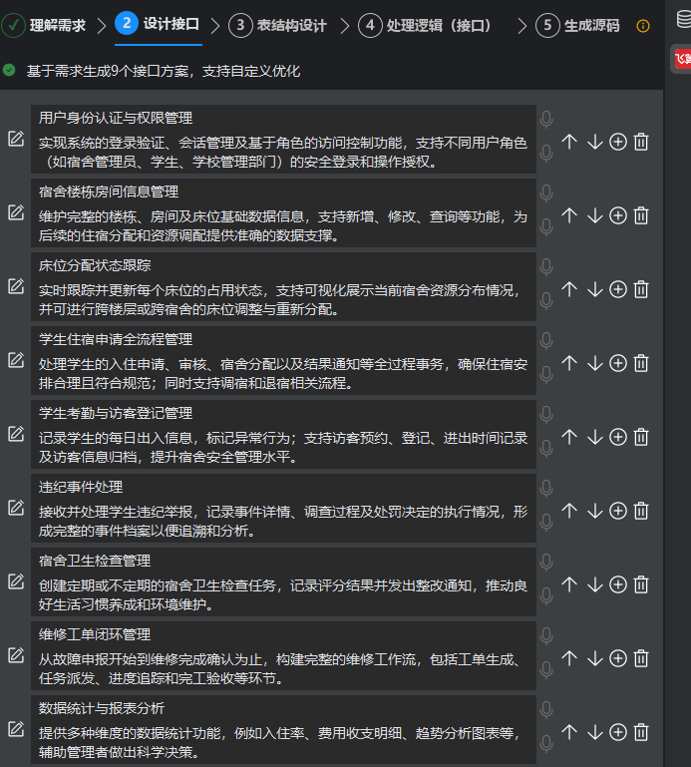The image size is (691, 767).
Task: Move 学生考勤与访客登记管理 down
Action: [x=594, y=437]
